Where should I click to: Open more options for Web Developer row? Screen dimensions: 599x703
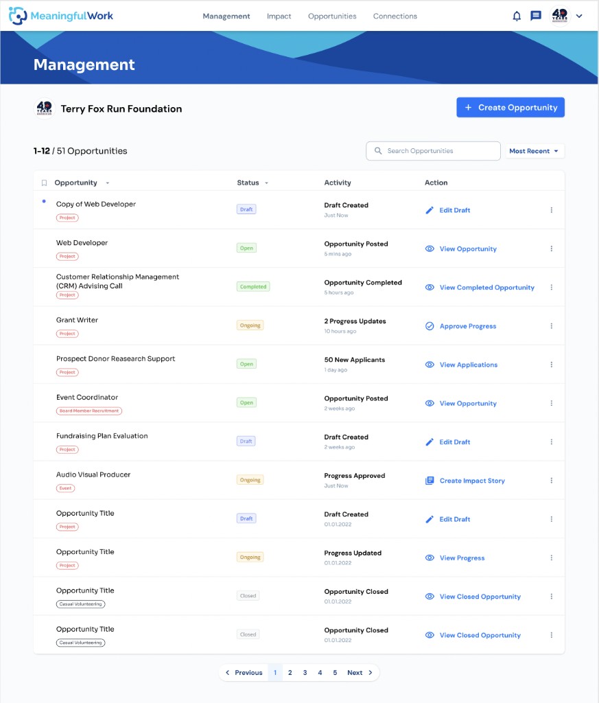pos(551,249)
